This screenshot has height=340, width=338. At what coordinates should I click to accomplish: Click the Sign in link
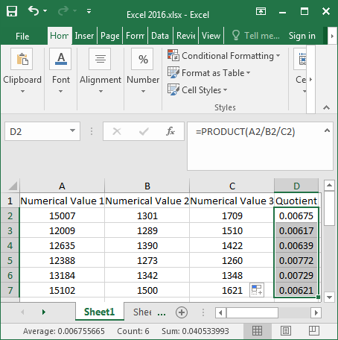point(302,36)
